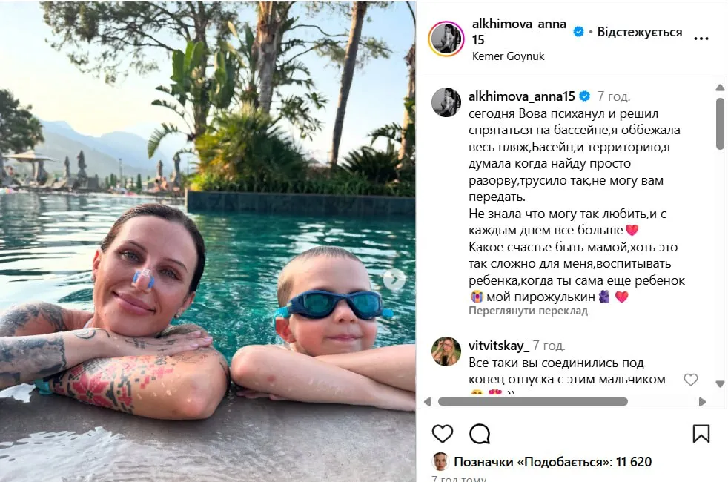Click the Відстежується following button
Viewport: 728px width, 482px height.
pyautogui.click(x=639, y=32)
